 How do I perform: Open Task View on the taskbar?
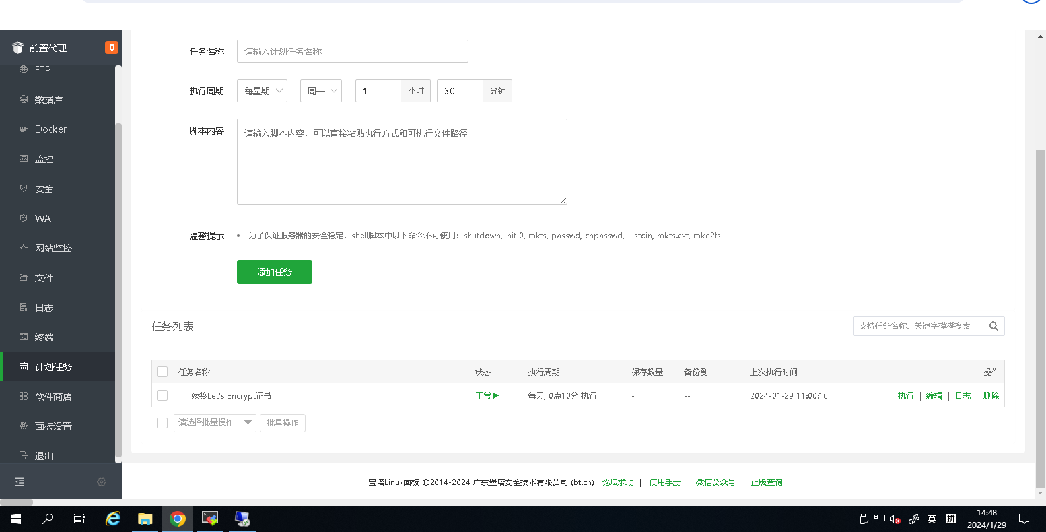[x=79, y=519]
